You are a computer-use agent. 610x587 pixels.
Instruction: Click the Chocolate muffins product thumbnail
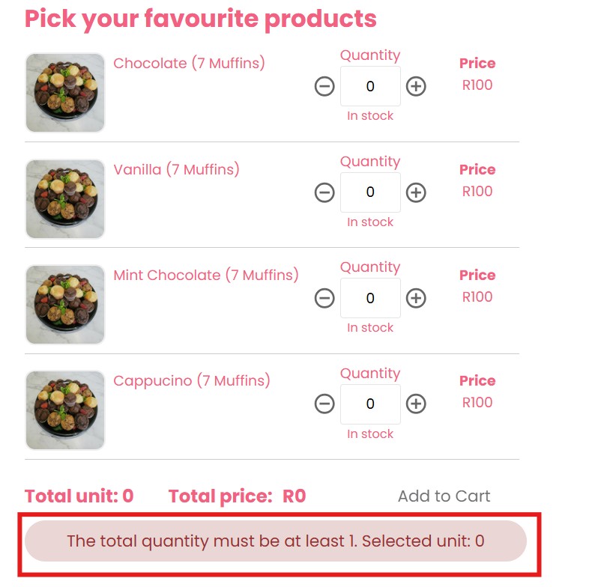(65, 93)
